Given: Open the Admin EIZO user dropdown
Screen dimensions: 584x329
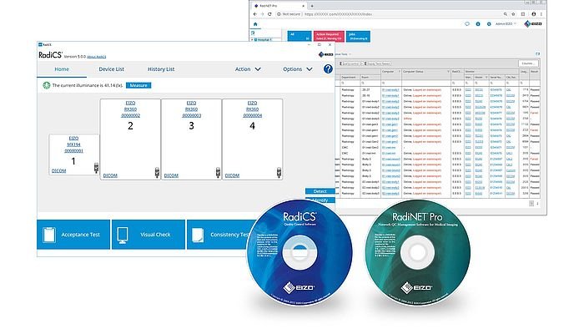Looking at the screenshot, I should click(506, 24).
